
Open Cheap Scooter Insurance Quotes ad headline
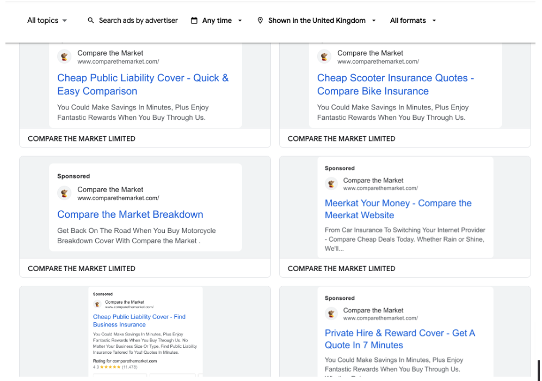pyautogui.click(x=396, y=84)
